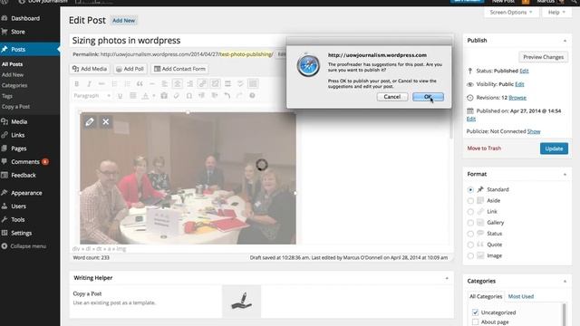This screenshot has width=580, height=326.
Task: Open the Media sidebar menu
Action: pyautogui.click(x=18, y=121)
